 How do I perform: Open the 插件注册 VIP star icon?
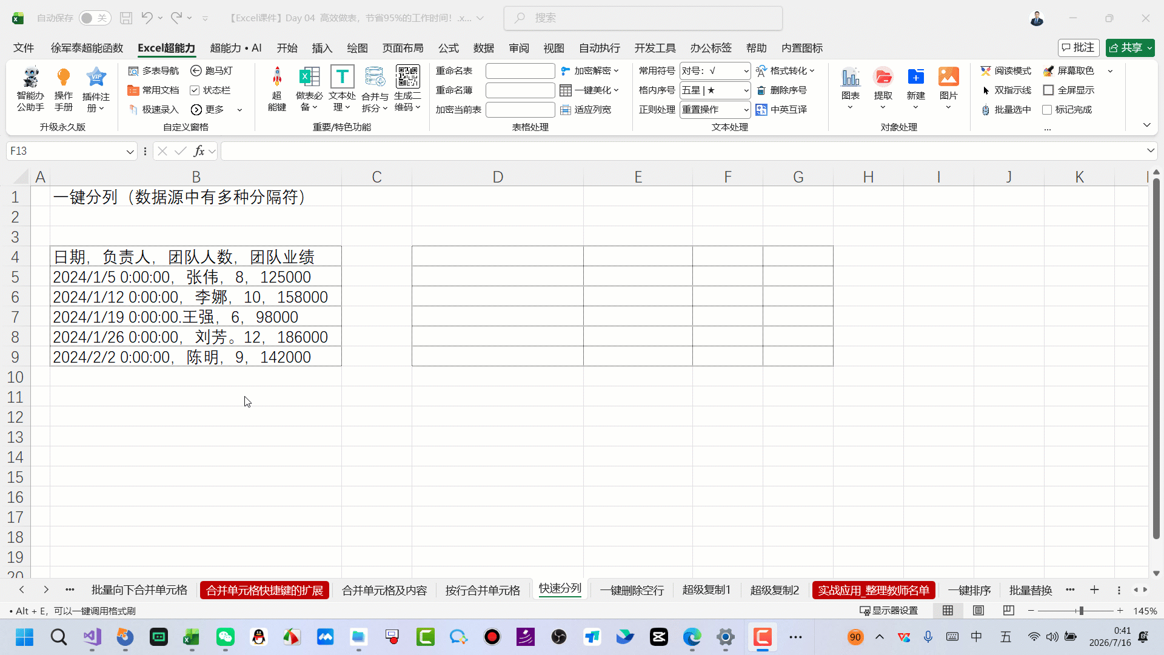pos(96,89)
